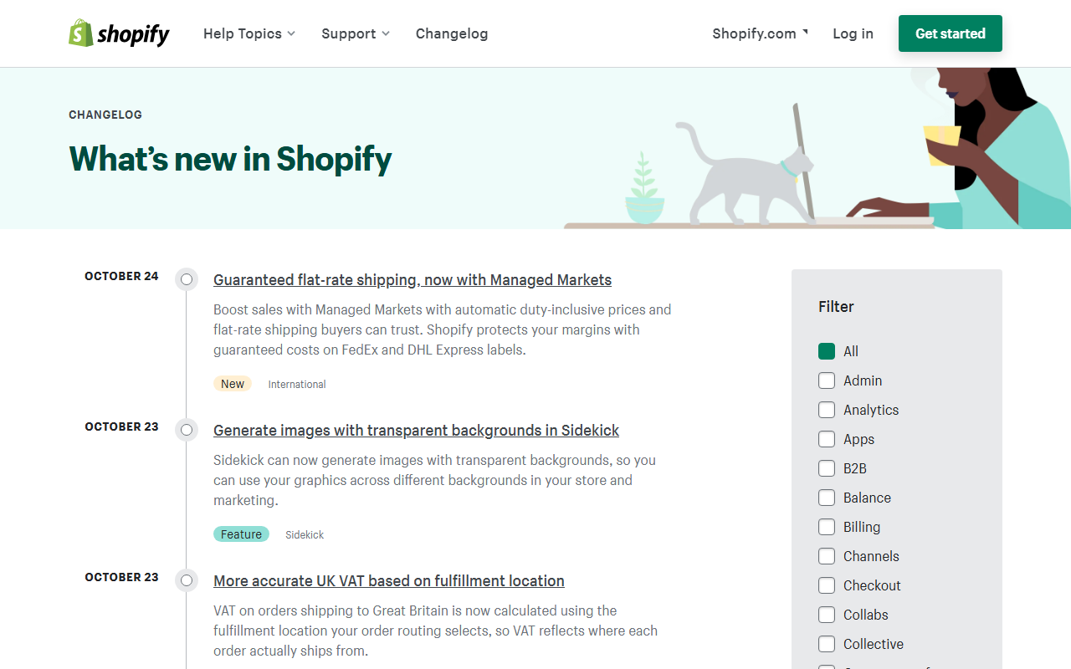Go to the Changelog page
Image resolution: width=1071 pixels, height=669 pixels.
click(452, 33)
